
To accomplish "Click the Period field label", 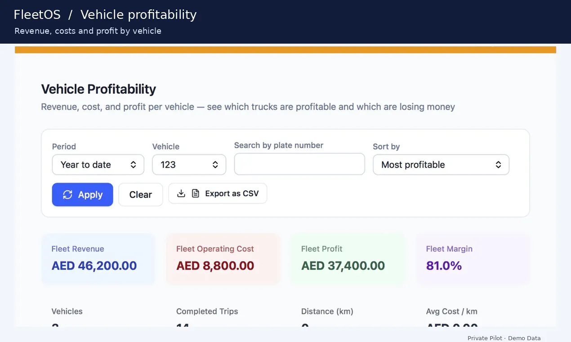I will [x=64, y=147].
